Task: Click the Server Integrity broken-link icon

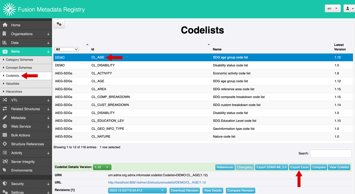Action: coord(5,162)
